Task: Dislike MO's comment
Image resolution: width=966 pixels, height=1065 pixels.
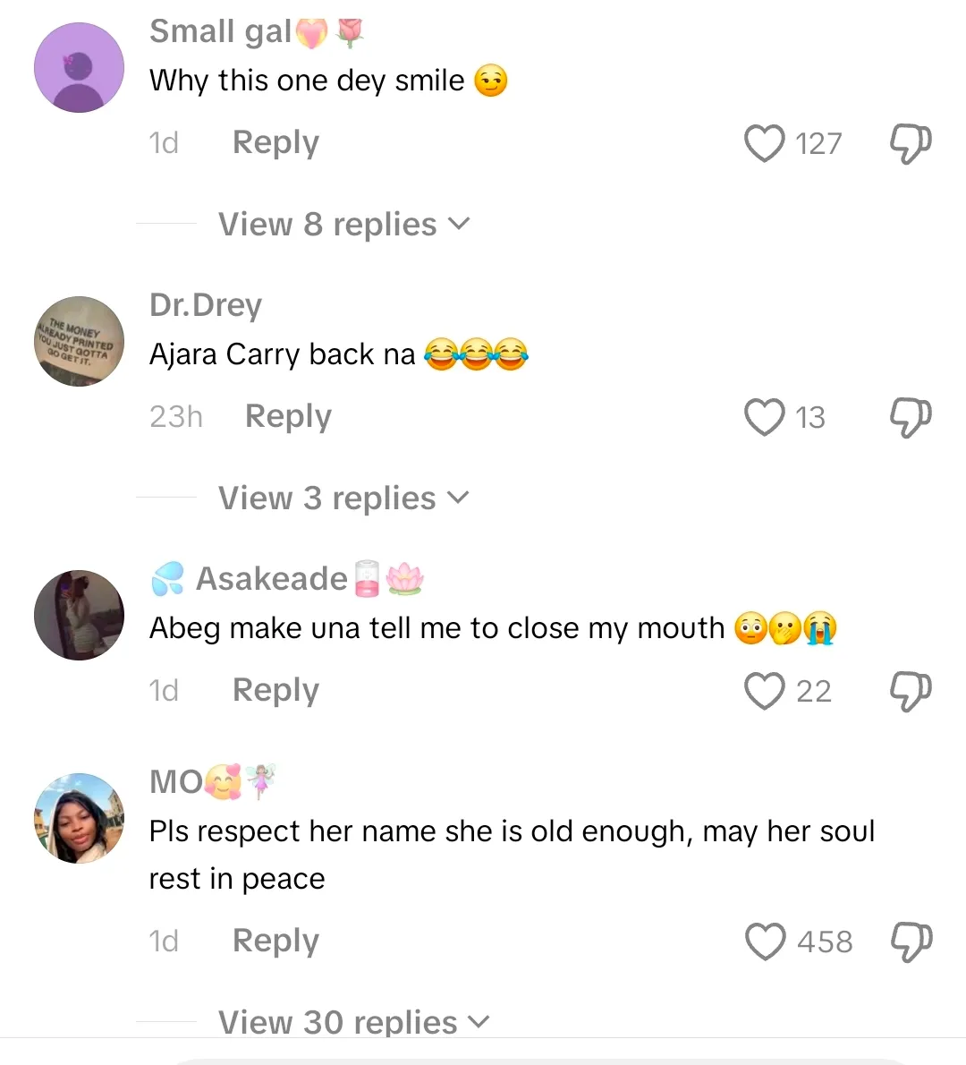Action: 911,941
